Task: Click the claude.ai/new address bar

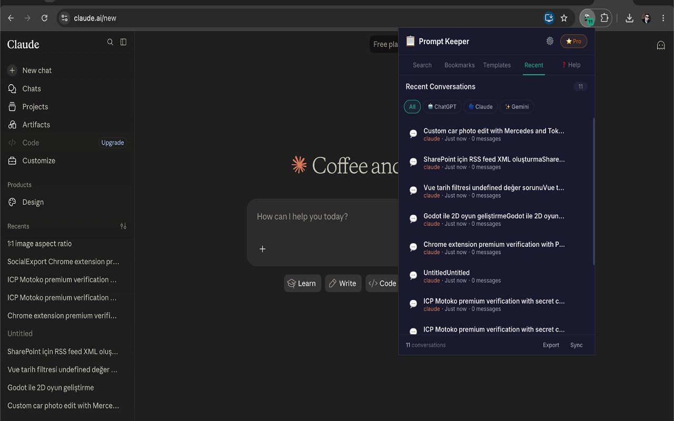Action: 305,18
